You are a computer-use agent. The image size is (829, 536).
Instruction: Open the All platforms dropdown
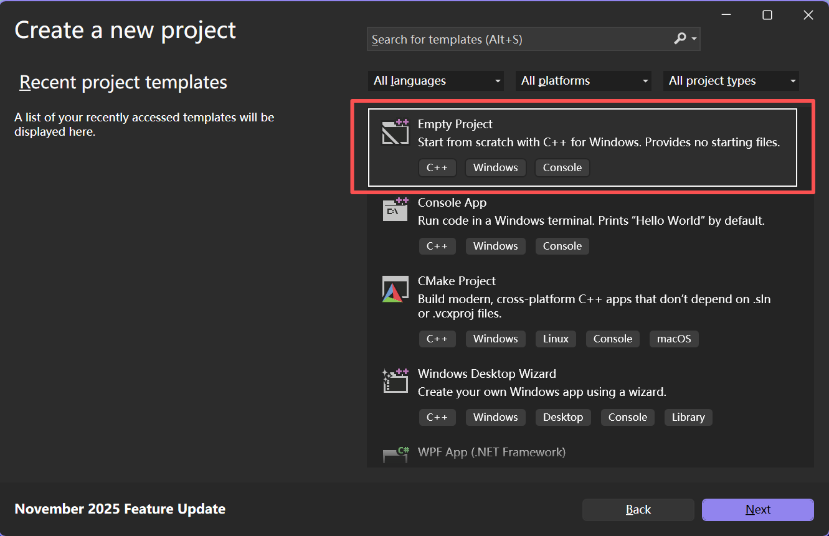[584, 81]
